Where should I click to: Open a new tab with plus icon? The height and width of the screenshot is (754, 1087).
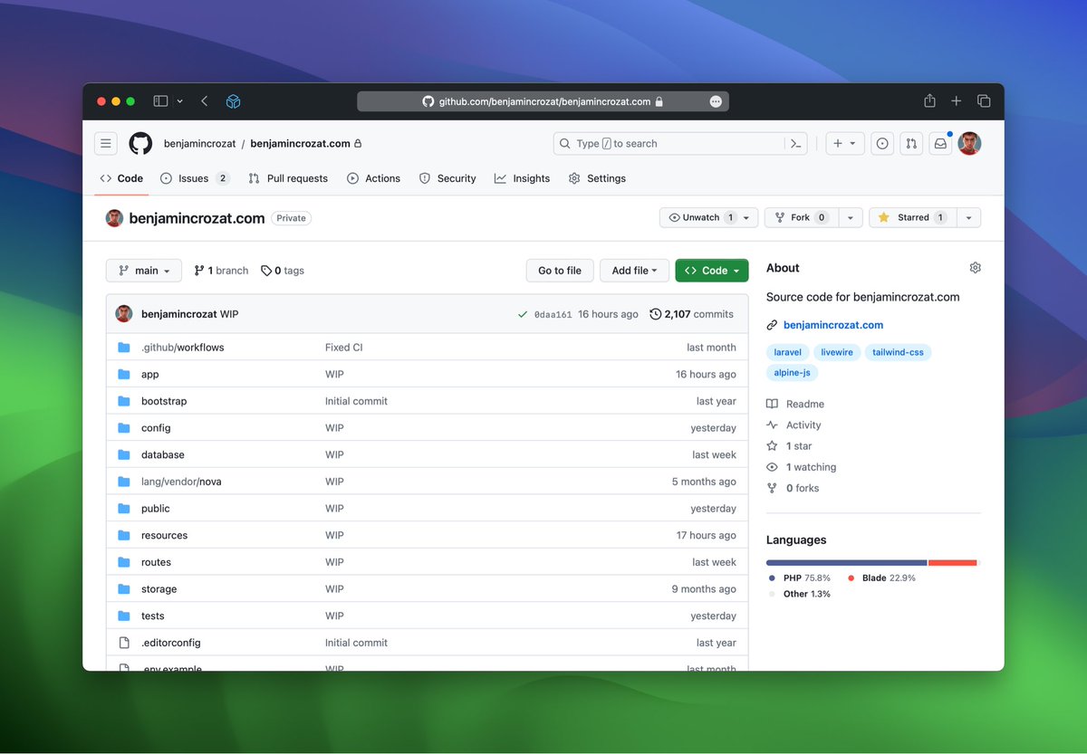click(x=956, y=101)
